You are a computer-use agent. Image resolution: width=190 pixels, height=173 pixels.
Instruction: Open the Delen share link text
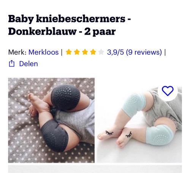point(28,63)
